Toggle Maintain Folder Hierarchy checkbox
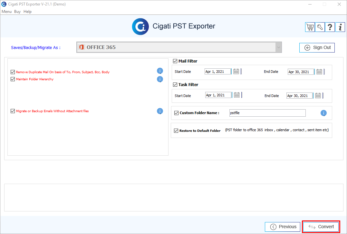Screen dimensions: 347x234 (13, 79)
